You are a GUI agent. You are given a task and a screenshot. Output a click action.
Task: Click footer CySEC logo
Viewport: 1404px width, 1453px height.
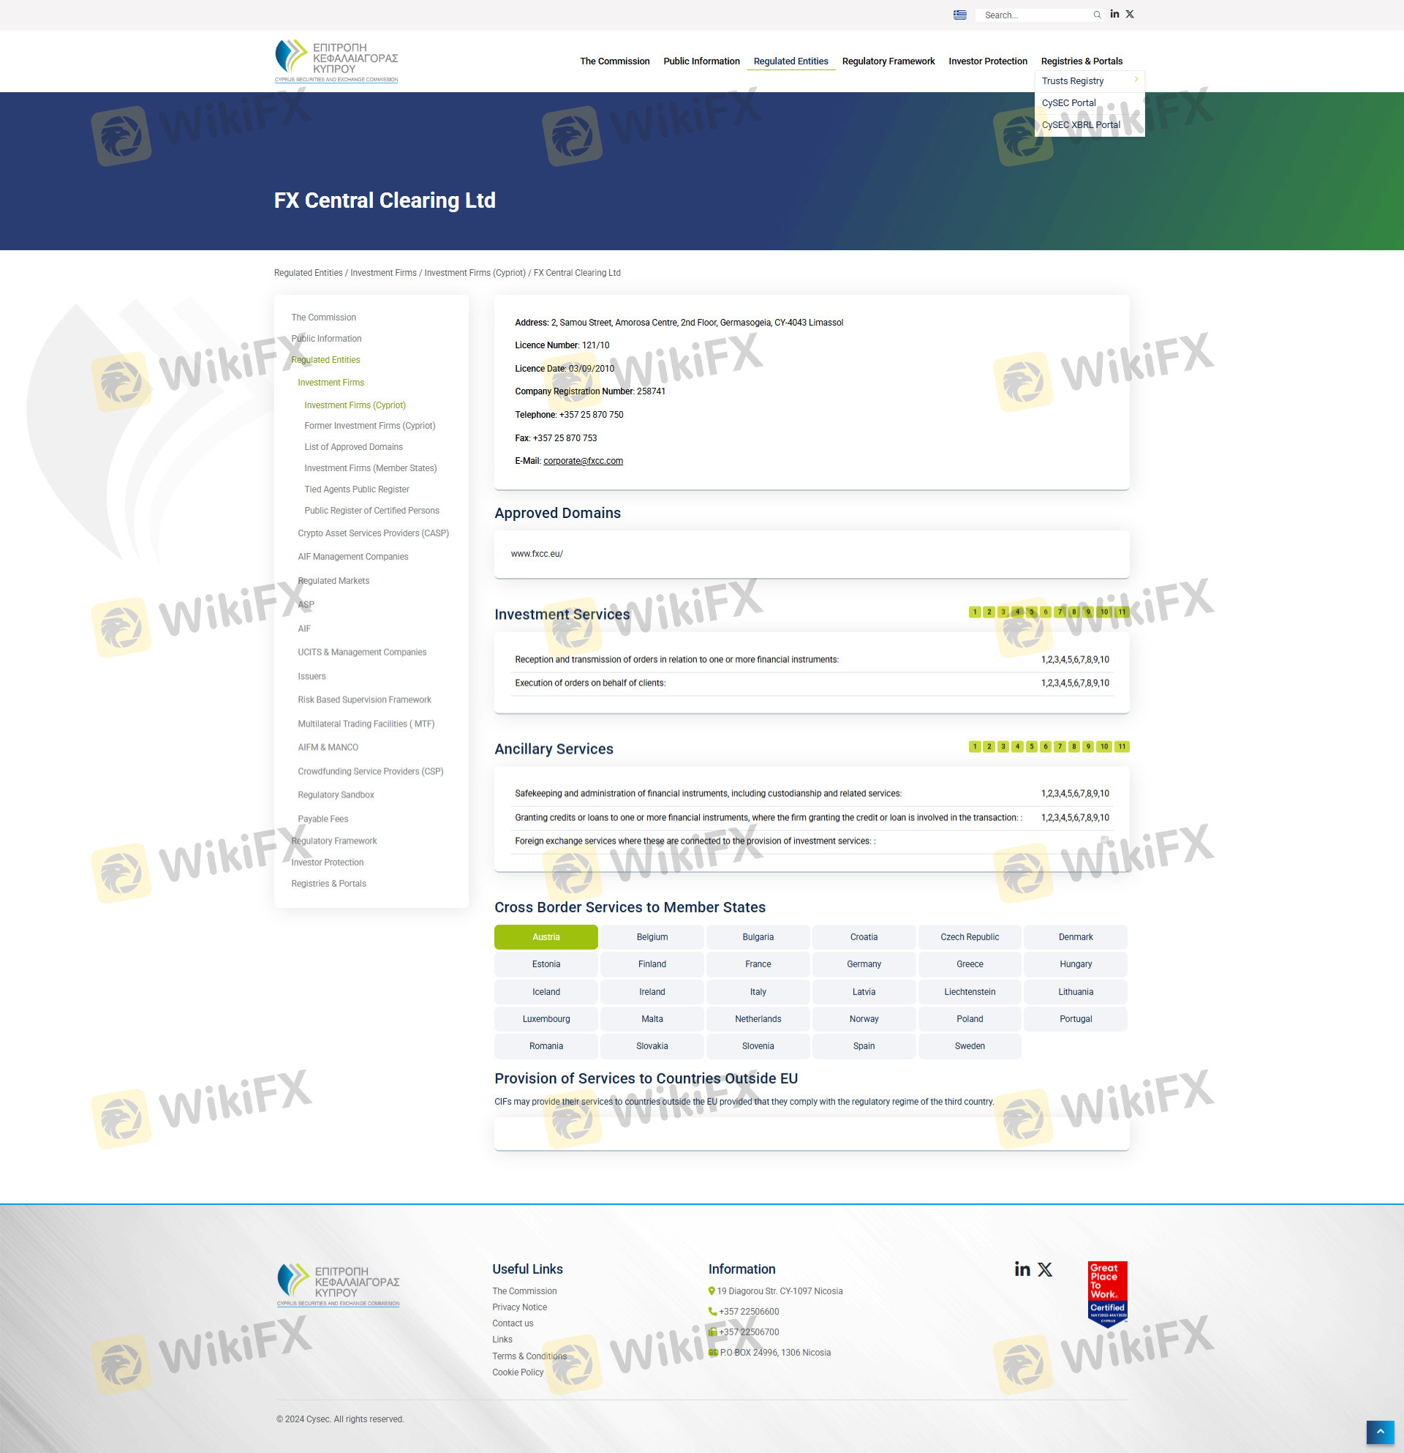(x=339, y=1285)
